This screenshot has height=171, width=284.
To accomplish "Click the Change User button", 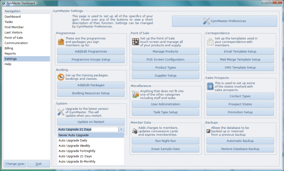I will tap(15, 164).
